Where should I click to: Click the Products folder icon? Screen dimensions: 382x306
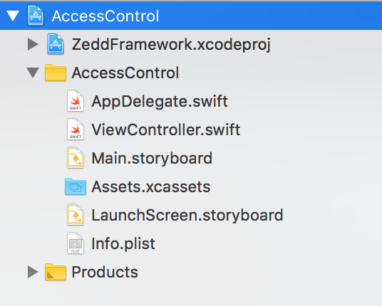(x=56, y=272)
